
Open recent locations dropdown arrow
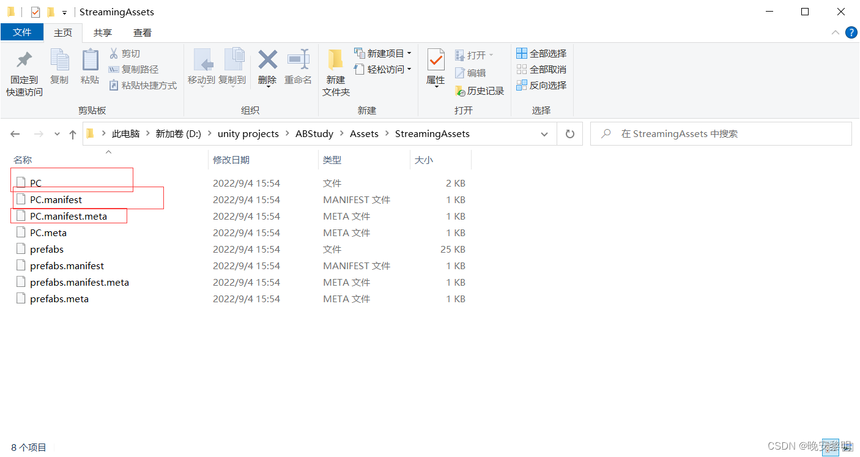(57, 134)
